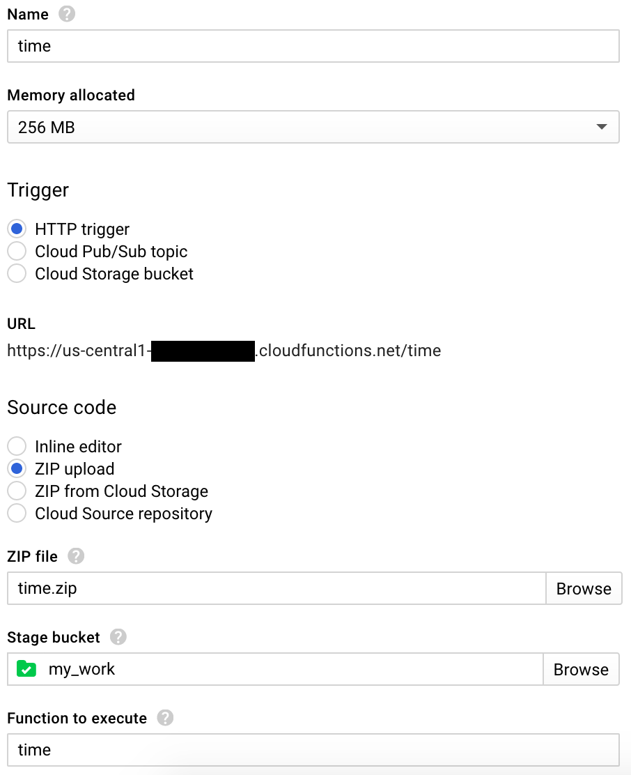Viewport: 631px width, 775px height.
Task: Click help icon beside ZIP file label
Action: pyautogui.click(x=76, y=556)
